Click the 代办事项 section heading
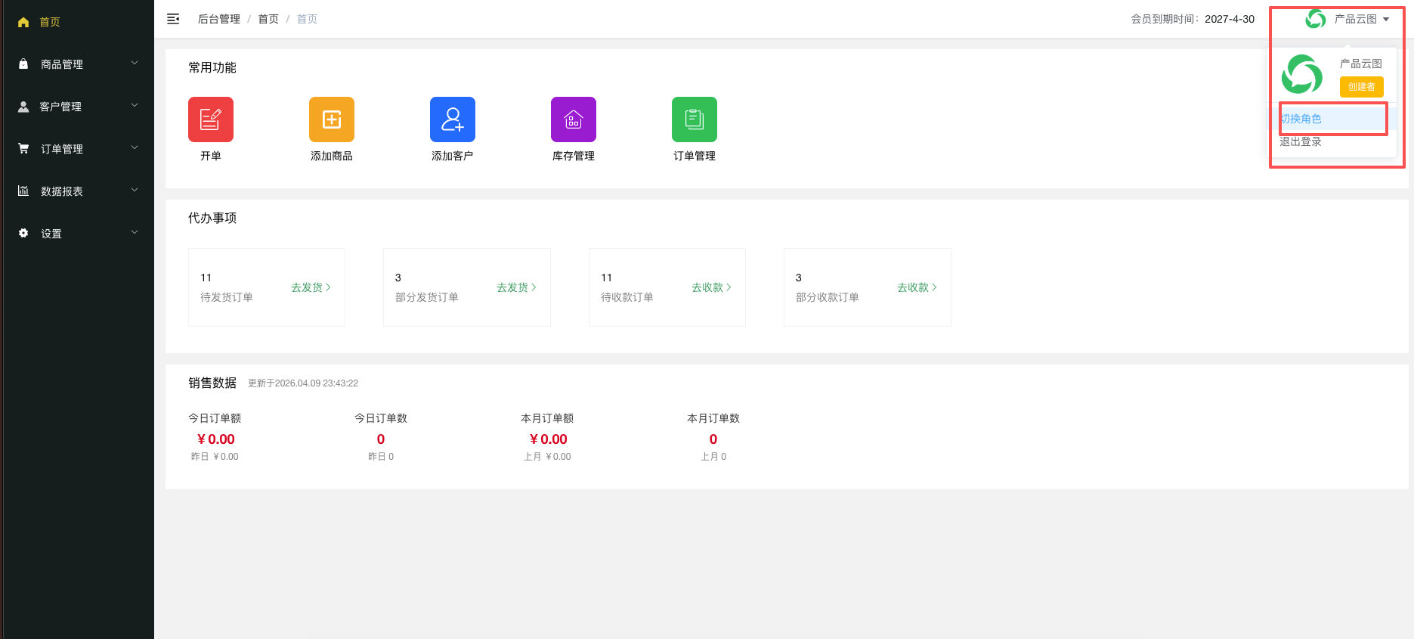Image resolution: width=1414 pixels, height=639 pixels. click(212, 218)
